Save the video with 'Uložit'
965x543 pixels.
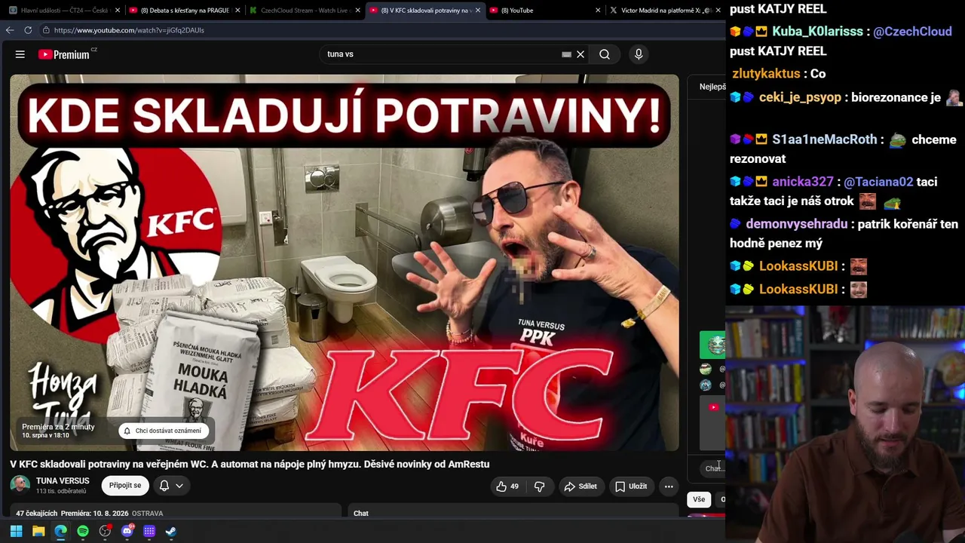631,486
